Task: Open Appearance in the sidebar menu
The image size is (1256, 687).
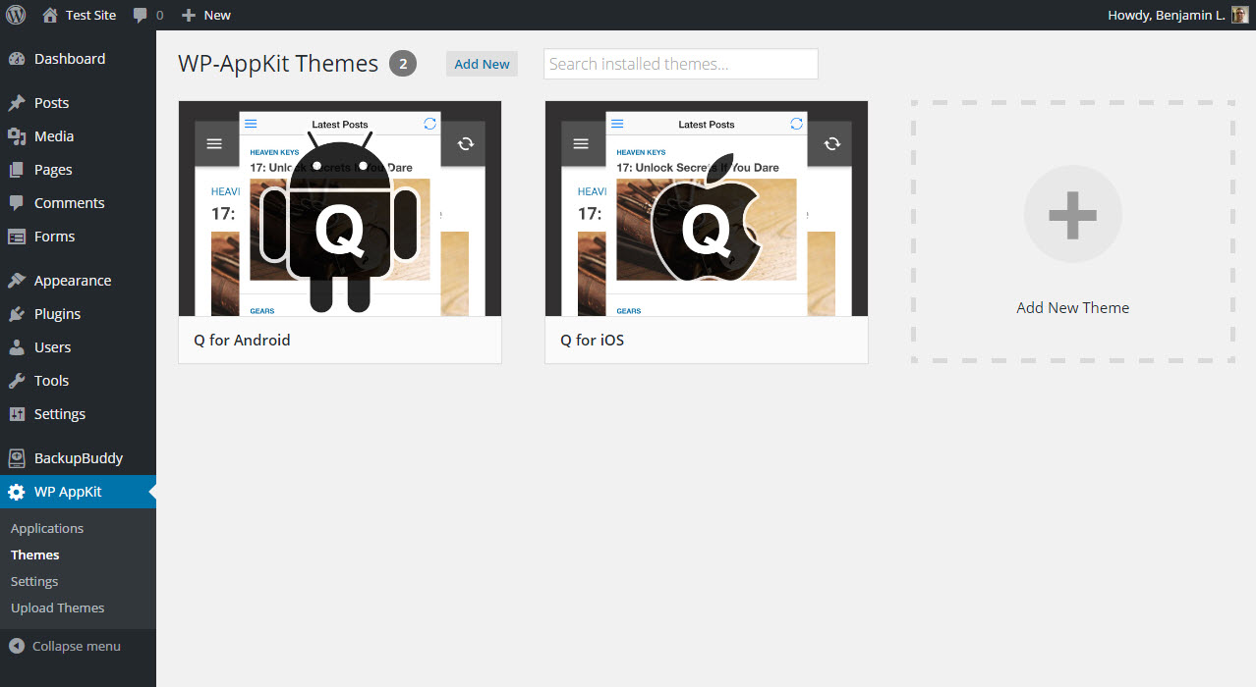Action: coord(72,281)
